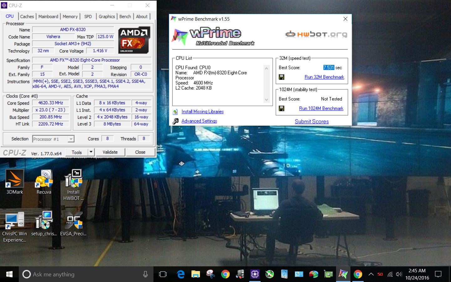Click the CPU List scroll down arrow
Viewport: 451px width, 282px height.
pos(267,100)
